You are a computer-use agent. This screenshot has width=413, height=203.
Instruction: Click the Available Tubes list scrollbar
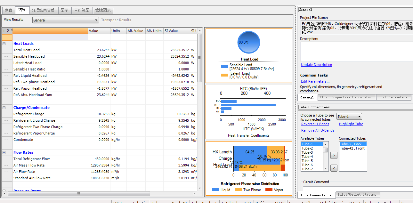326,157
